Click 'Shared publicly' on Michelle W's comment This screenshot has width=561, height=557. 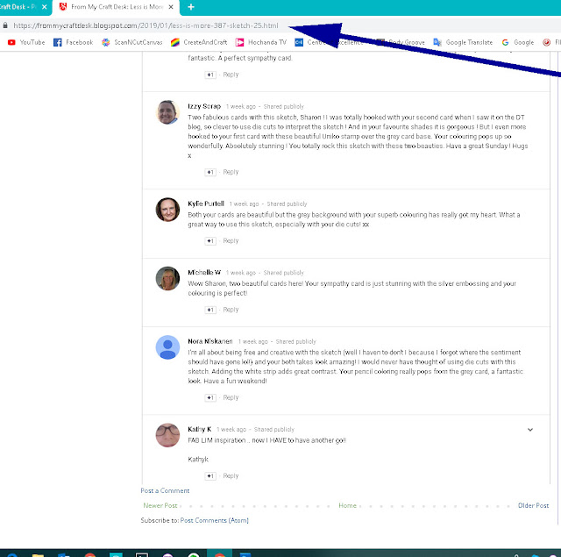point(284,273)
